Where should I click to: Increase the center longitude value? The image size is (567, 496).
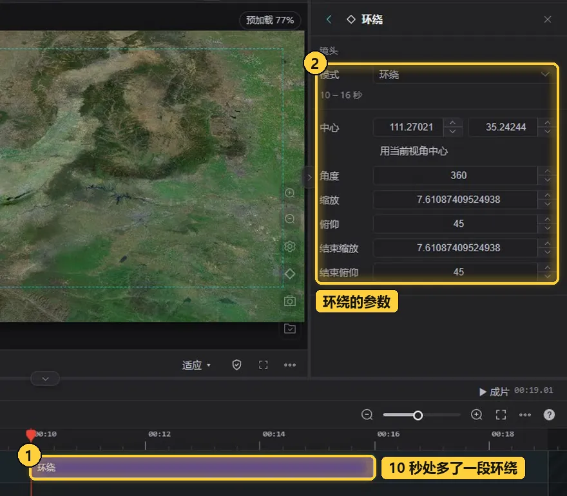click(452, 123)
